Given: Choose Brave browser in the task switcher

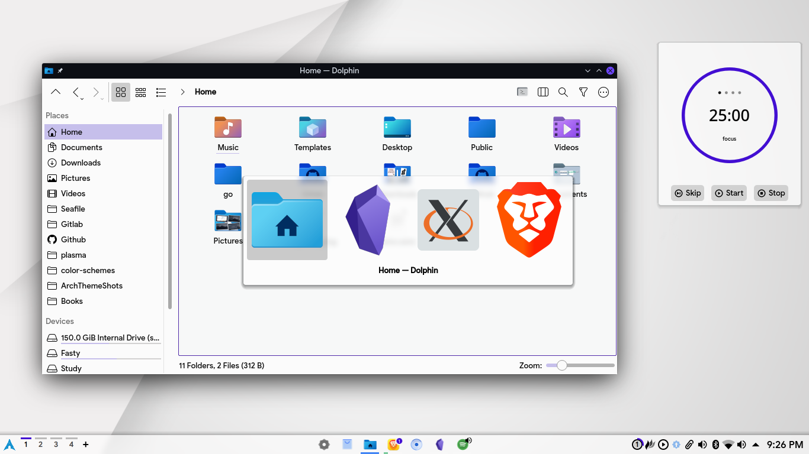Looking at the screenshot, I should 529,220.
